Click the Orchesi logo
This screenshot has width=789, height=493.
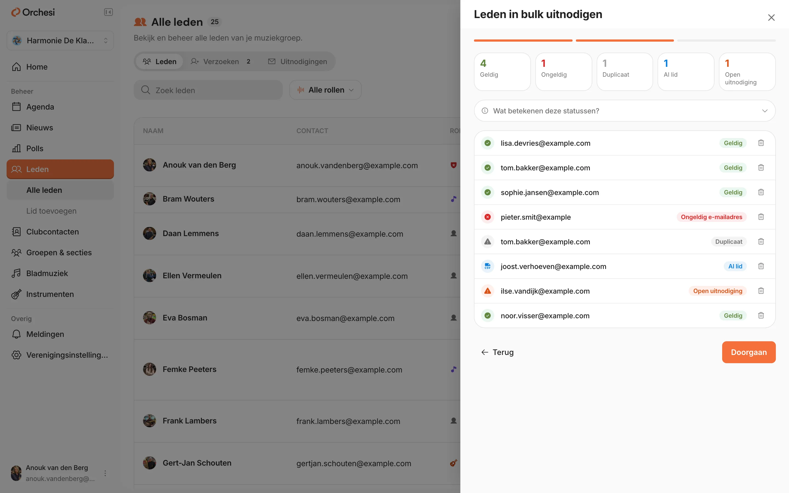33,12
